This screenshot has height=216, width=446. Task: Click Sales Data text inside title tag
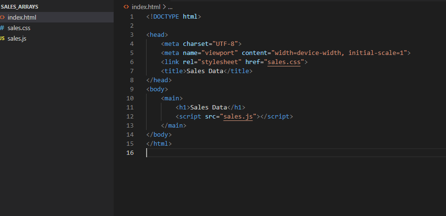coord(205,71)
